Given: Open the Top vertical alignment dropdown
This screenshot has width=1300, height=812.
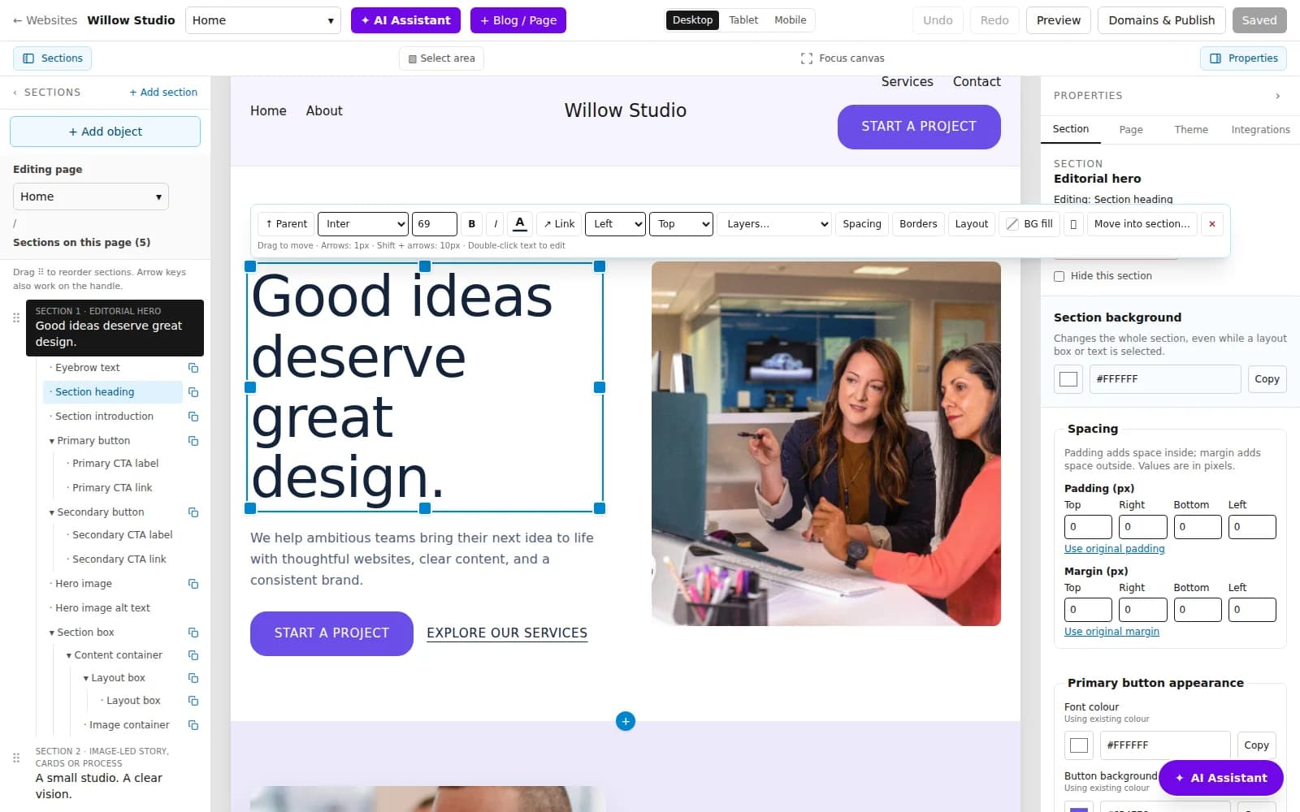Looking at the screenshot, I should 681,224.
